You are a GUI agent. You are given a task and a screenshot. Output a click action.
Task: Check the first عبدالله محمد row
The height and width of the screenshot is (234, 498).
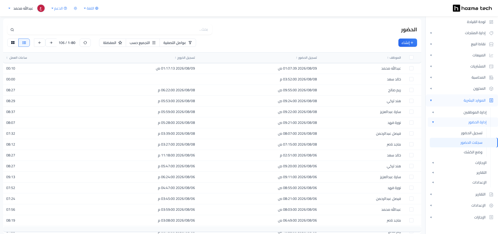tap(411, 68)
